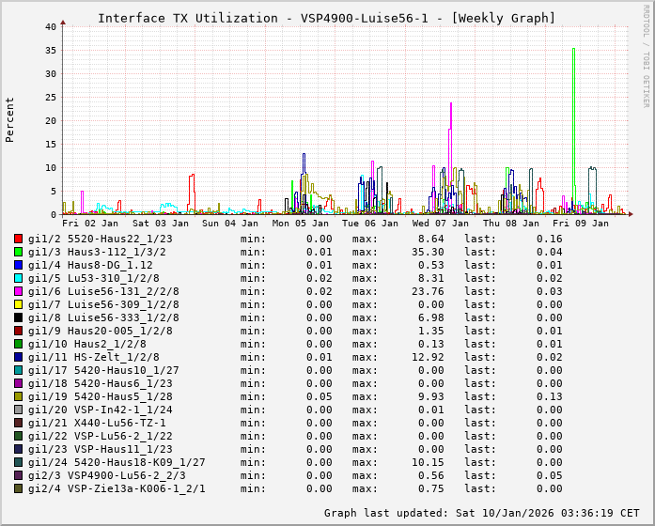Click the 40 tick on the y-axis
The width and height of the screenshot is (655, 526).
point(51,26)
